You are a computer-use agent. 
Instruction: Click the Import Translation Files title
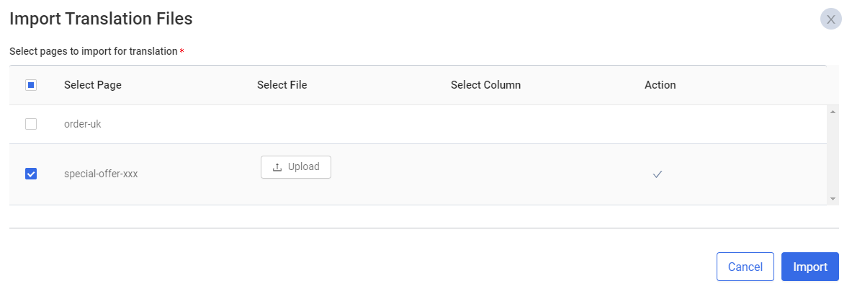point(101,19)
